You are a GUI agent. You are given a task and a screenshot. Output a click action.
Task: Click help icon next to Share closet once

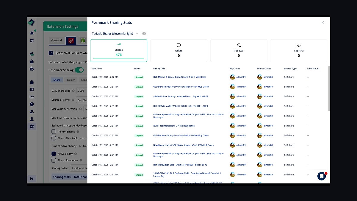pos(81,160)
